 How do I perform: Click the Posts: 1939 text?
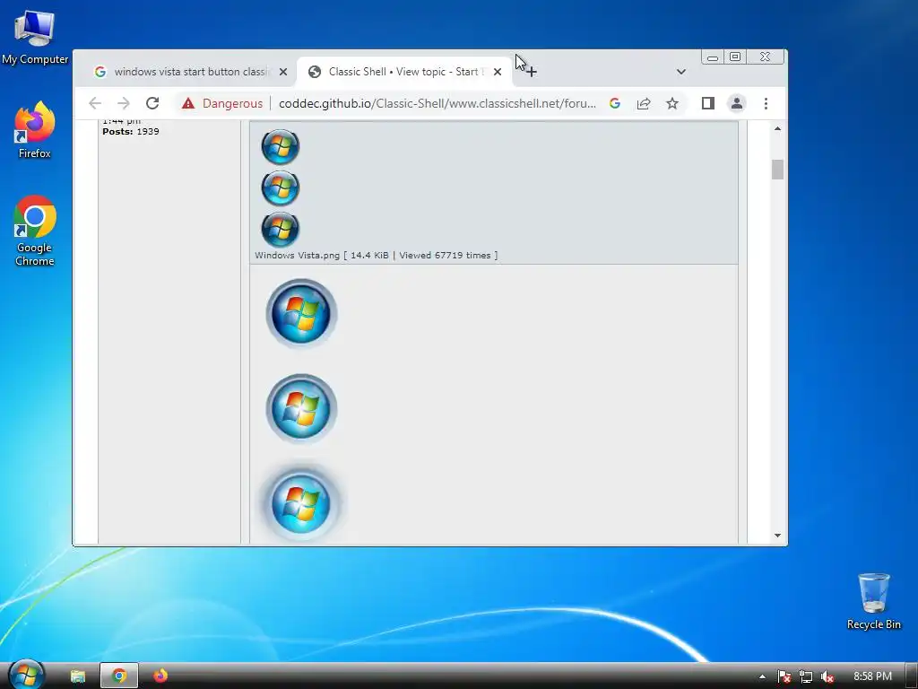(131, 132)
